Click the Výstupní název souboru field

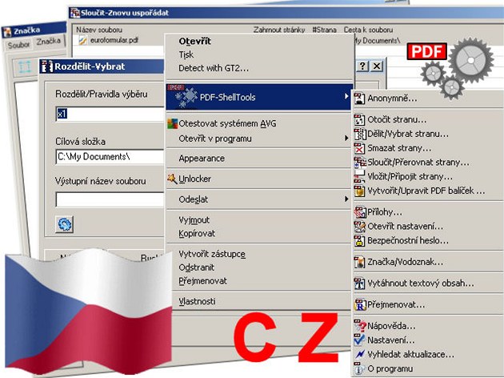[x=110, y=199]
